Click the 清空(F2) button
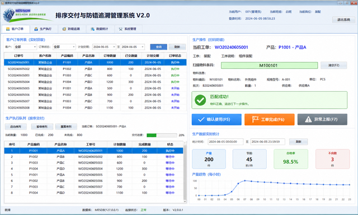 coord(333,66)
